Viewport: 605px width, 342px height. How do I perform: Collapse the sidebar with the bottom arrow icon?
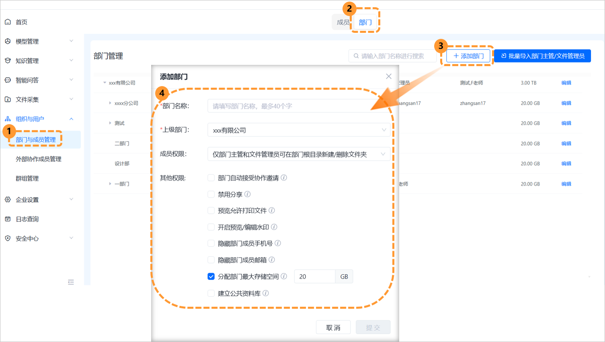coord(71,282)
